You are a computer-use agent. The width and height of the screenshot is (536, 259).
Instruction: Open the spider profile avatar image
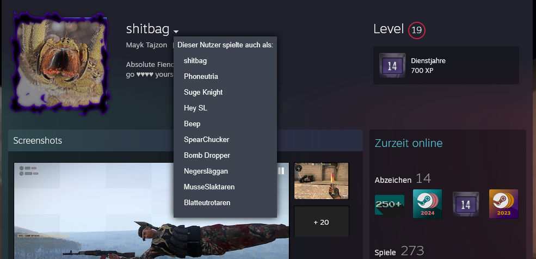(x=61, y=63)
